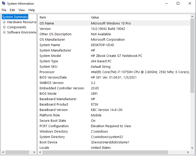Click the up arrow of the details vertical scrollbar
The image size is (196, 156).
click(x=192, y=16)
